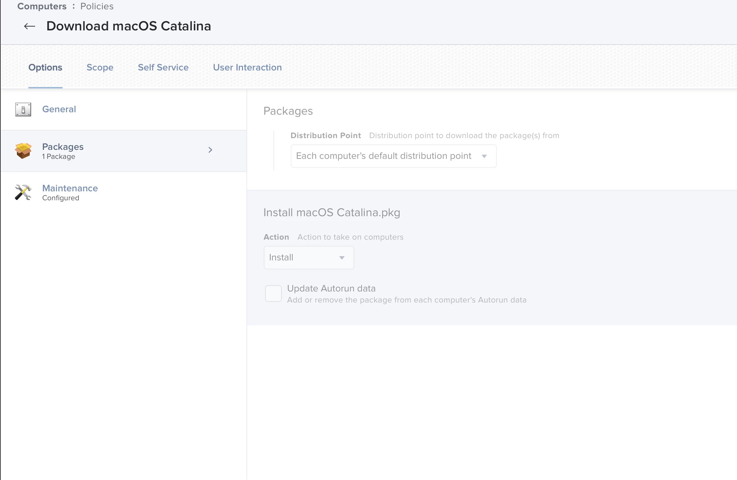Click the 'Install macOS Catalina.pkg' heading

332,212
